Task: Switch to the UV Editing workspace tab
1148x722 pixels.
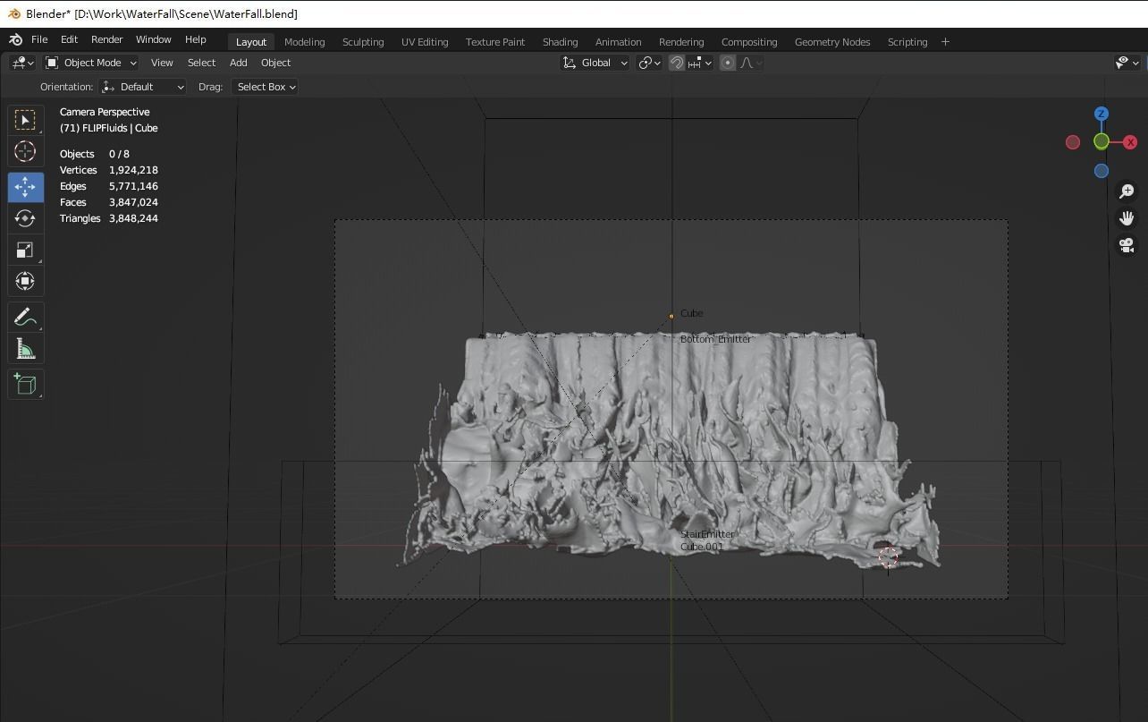Action: 425,42
